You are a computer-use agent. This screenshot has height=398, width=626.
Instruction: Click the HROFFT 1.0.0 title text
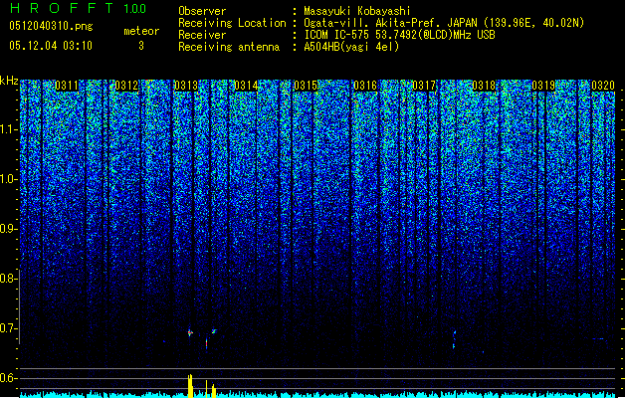click(x=78, y=8)
